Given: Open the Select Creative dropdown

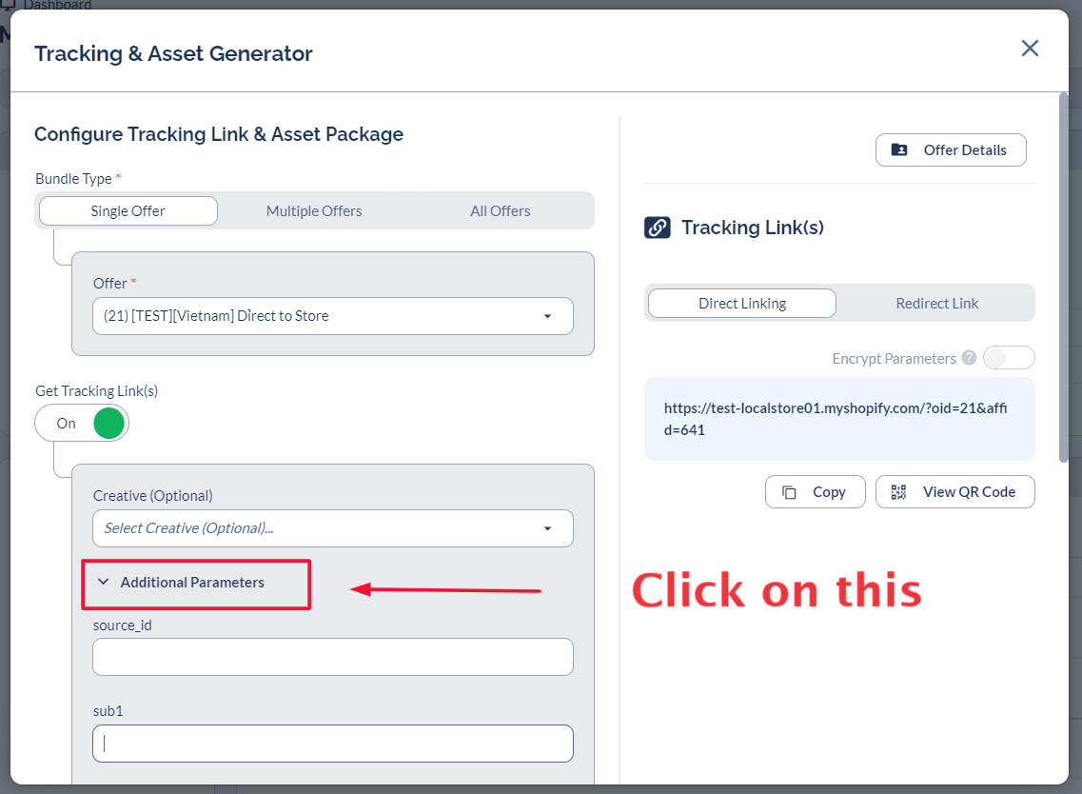Looking at the screenshot, I should pyautogui.click(x=332, y=528).
